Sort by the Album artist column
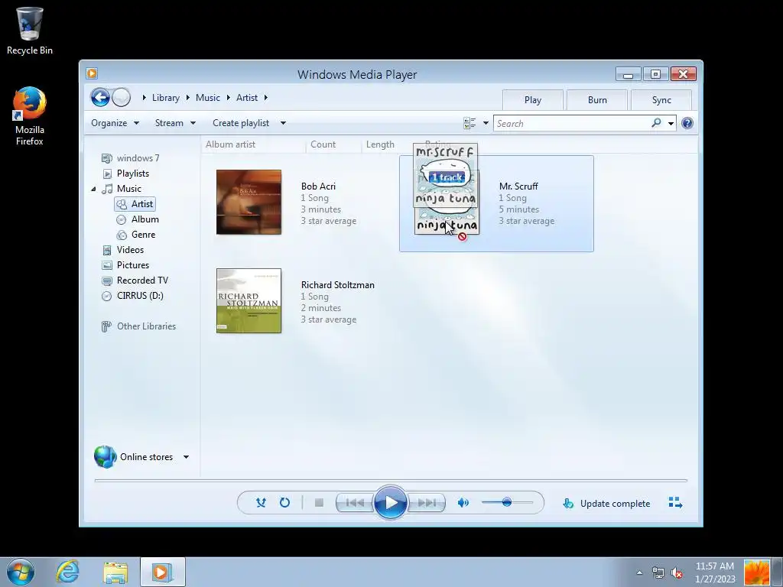This screenshot has height=587, width=783. (230, 144)
